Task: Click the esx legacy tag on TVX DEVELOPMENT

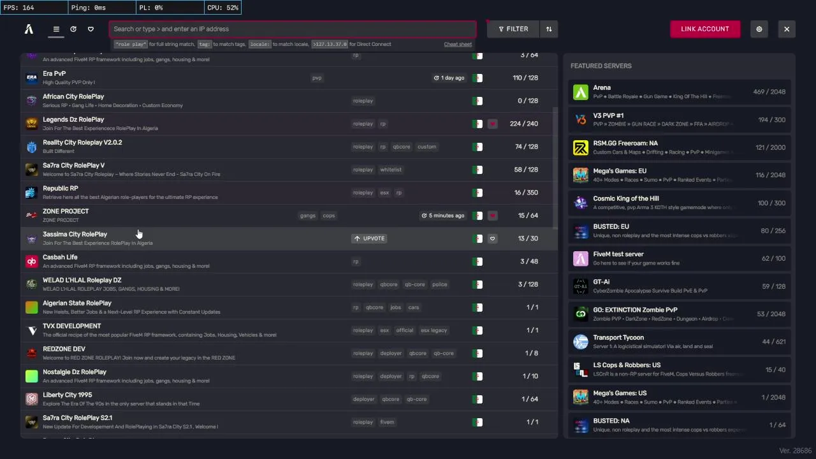Action: (434, 330)
